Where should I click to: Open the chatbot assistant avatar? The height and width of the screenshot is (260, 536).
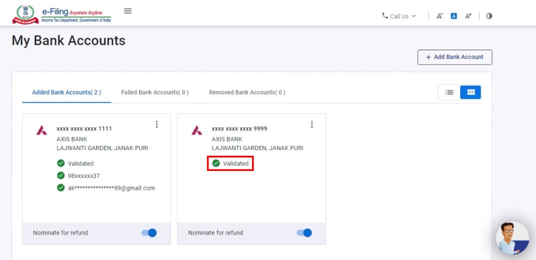point(512,238)
